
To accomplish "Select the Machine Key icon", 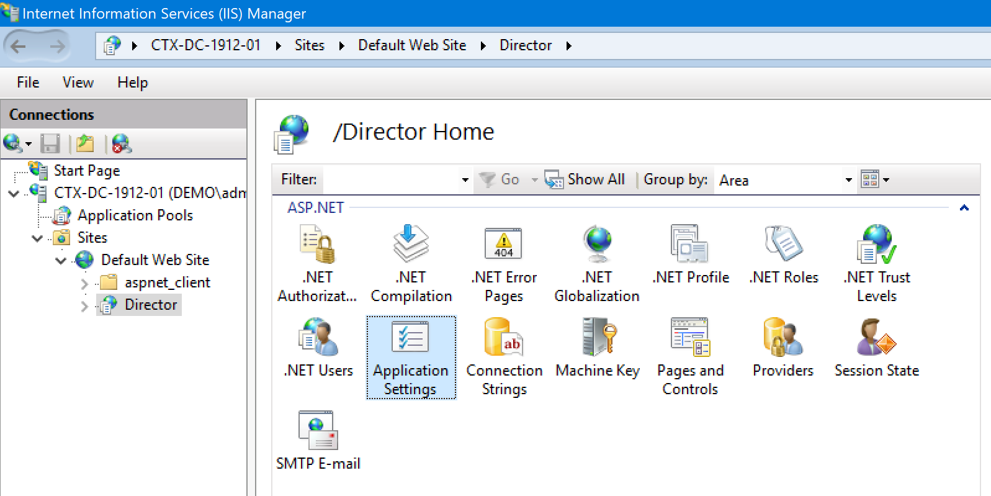I will pyautogui.click(x=598, y=338).
